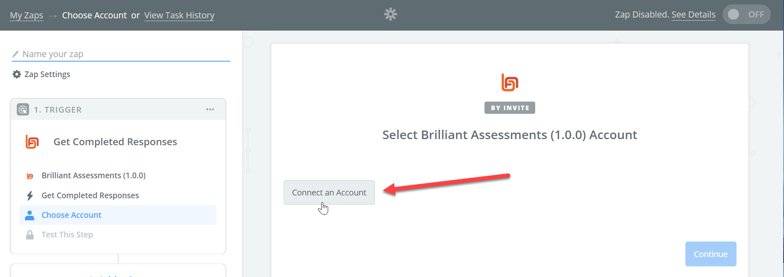Screen dimensions: 784x277
Task: Open the Test This Step item
Action: click(67, 235)
